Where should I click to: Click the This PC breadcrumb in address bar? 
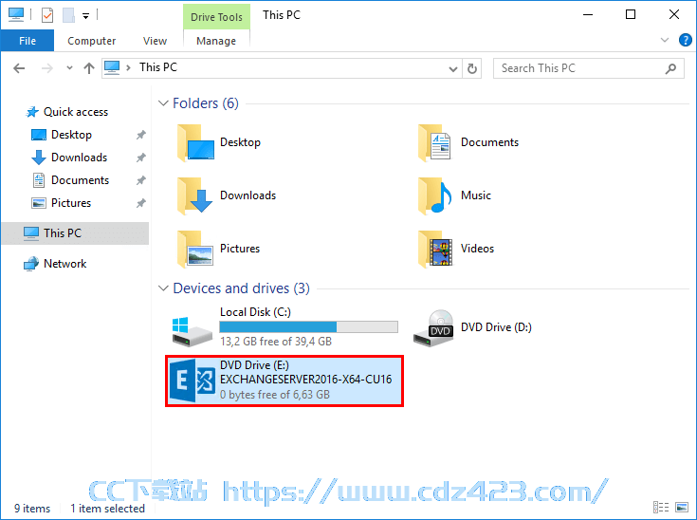click(x=158, y=67)
